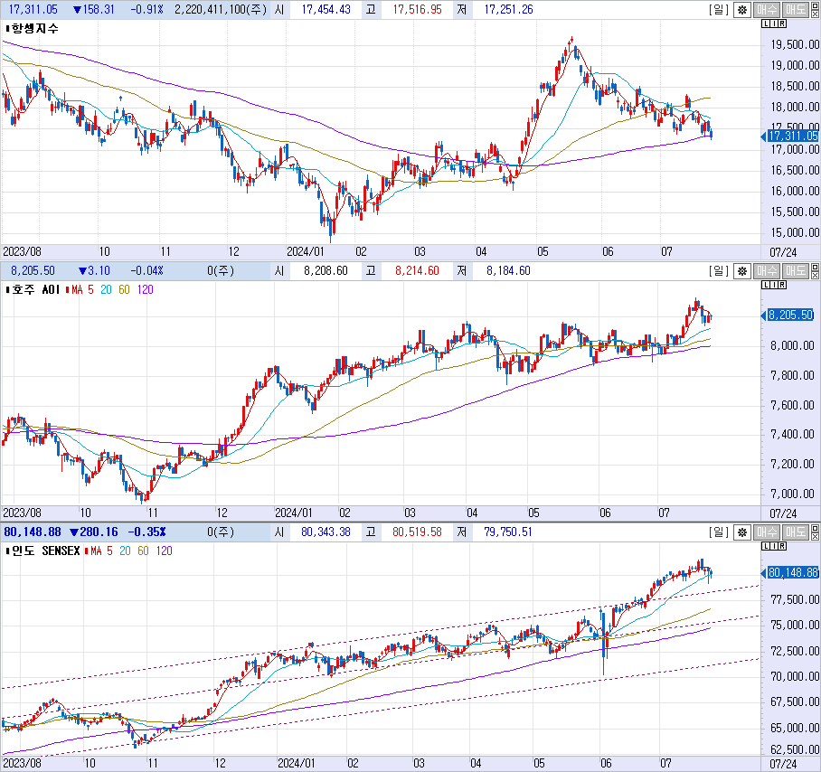Screen dimensions: 821x772
Task: Close the 항셍지수 chart panel
Action: coord(816,13)
